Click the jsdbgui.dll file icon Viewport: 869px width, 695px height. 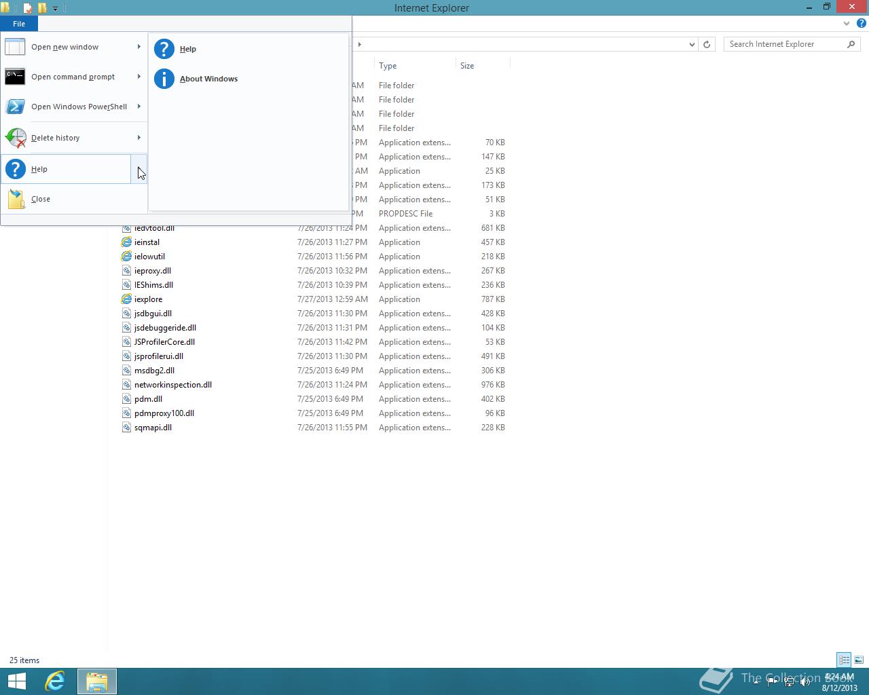[x=126, y=314]
